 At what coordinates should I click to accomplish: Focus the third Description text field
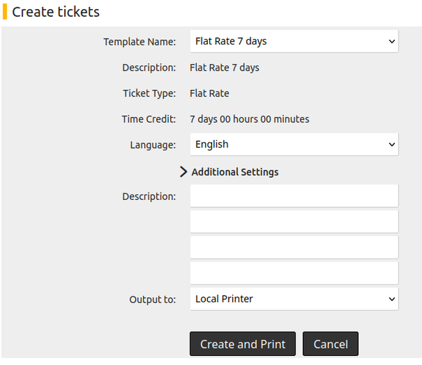point(294,248)
